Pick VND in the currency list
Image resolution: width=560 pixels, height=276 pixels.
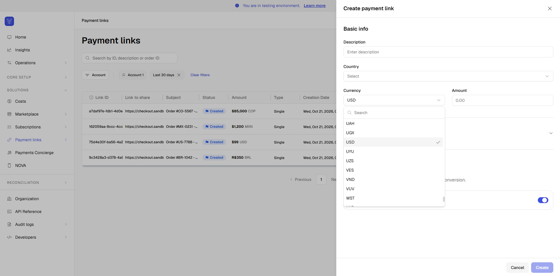point(394,179)
